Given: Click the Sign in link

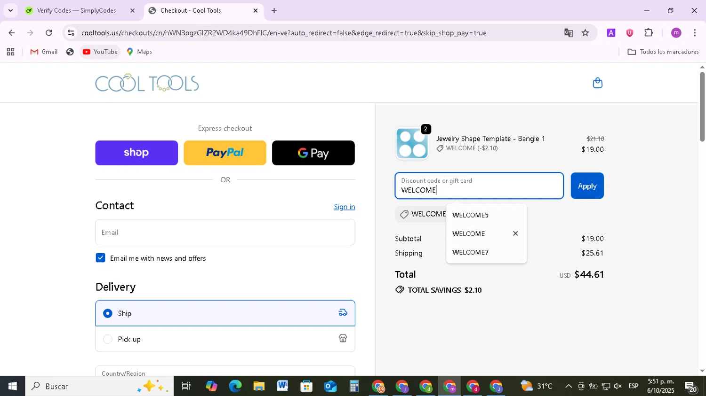Looking at the screenshot, I should tap(345, 207).
